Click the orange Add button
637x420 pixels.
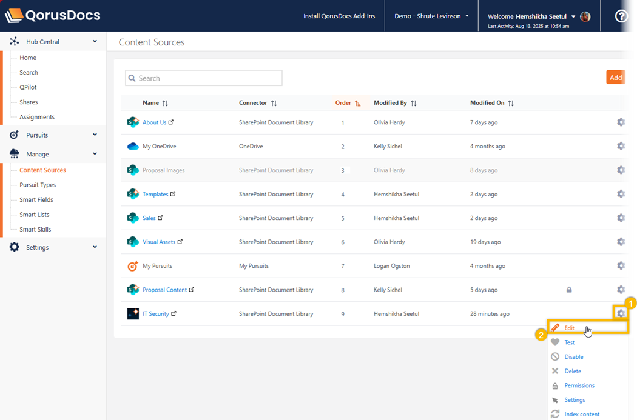(615, 78)
